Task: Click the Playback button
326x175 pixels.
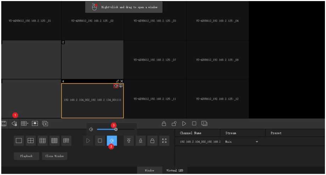Action: pyautogui.click(x=26, y=156)
